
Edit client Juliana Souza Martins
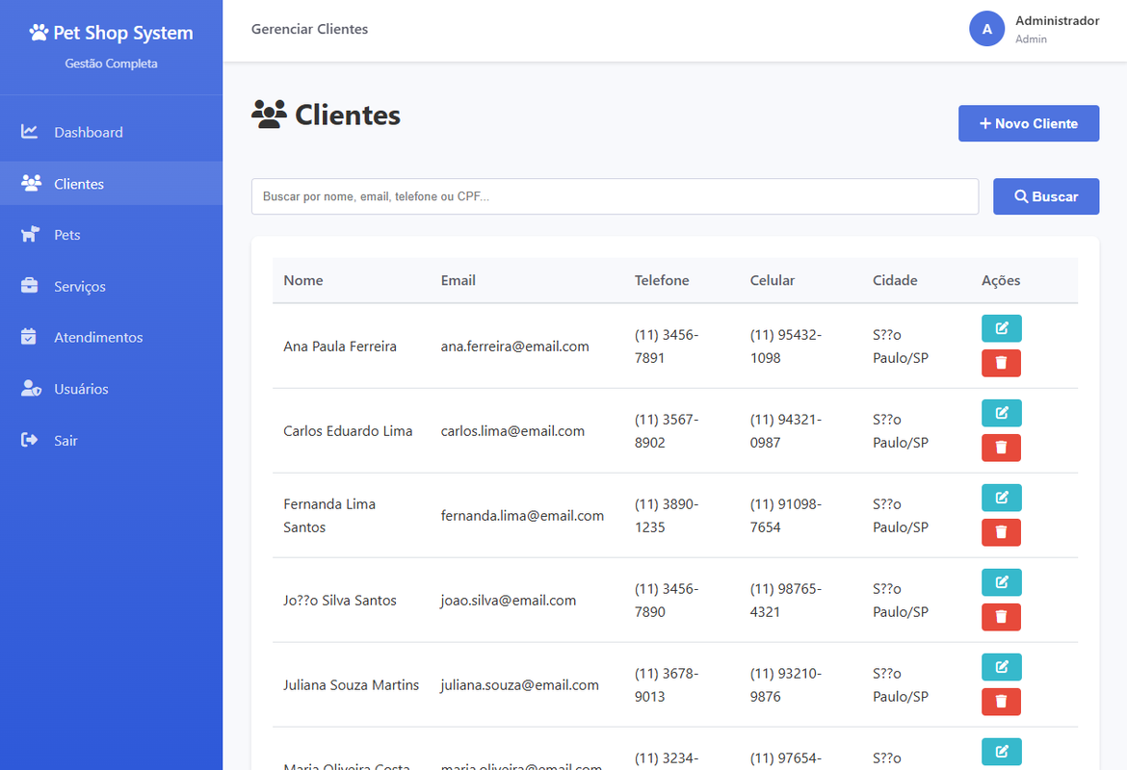(1001, 667)
